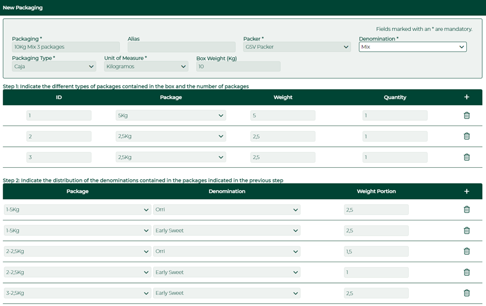Click the empty Alias field
The height and width of the screenshot is (306, 486).
(182, 47)
